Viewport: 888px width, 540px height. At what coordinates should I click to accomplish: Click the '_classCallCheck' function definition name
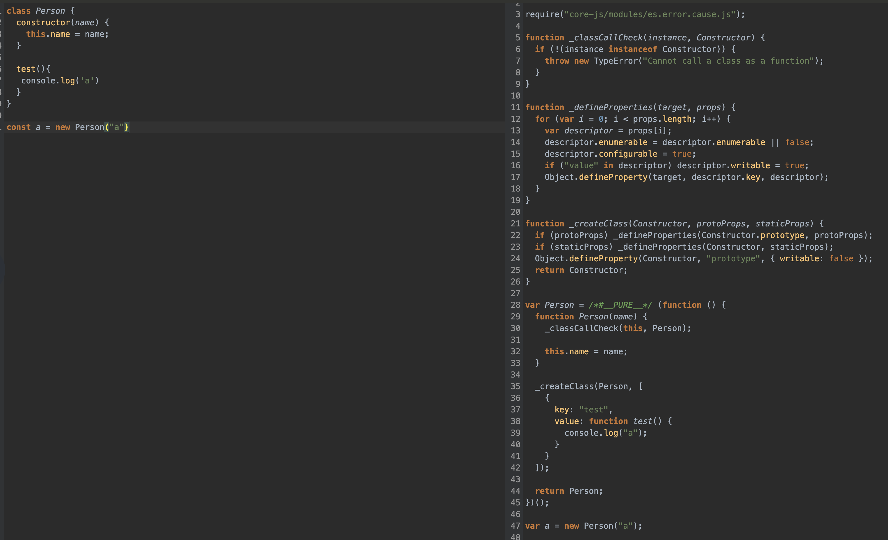pos(606,37)
